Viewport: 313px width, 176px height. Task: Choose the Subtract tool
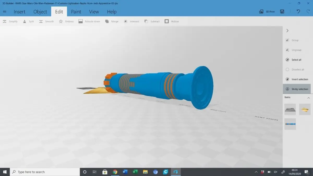coord(152,21)
